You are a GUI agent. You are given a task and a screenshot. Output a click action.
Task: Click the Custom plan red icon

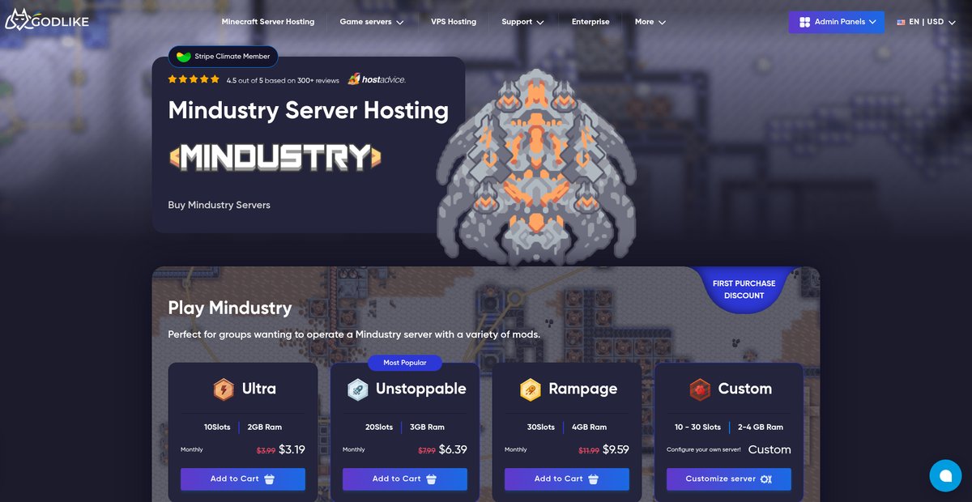coord(700,389)
